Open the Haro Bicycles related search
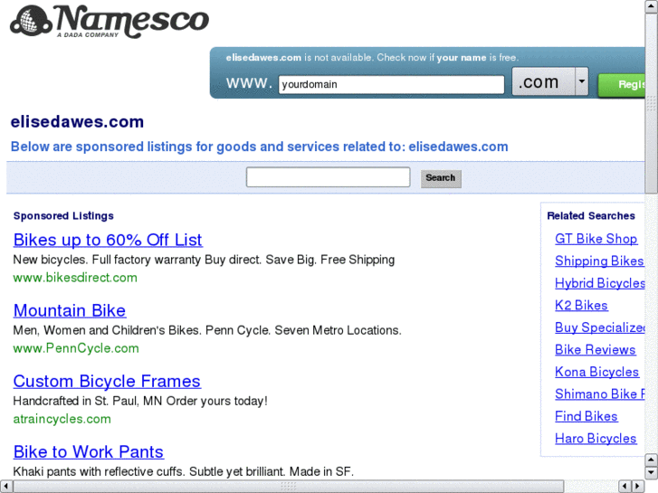 (x=596, y=439)
